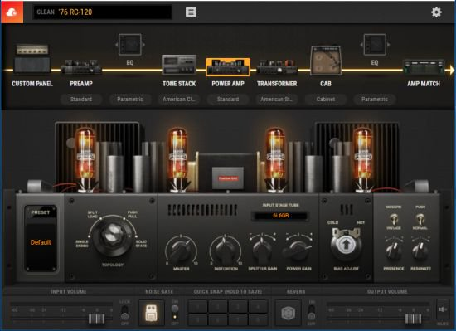
Task: Click the right arrow beside second EQ
Action: point(388,45)
